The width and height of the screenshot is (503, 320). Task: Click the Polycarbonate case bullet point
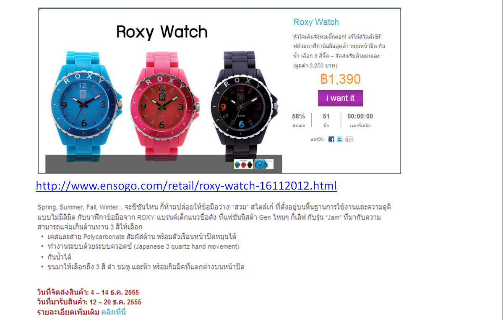tap(142, 237)
